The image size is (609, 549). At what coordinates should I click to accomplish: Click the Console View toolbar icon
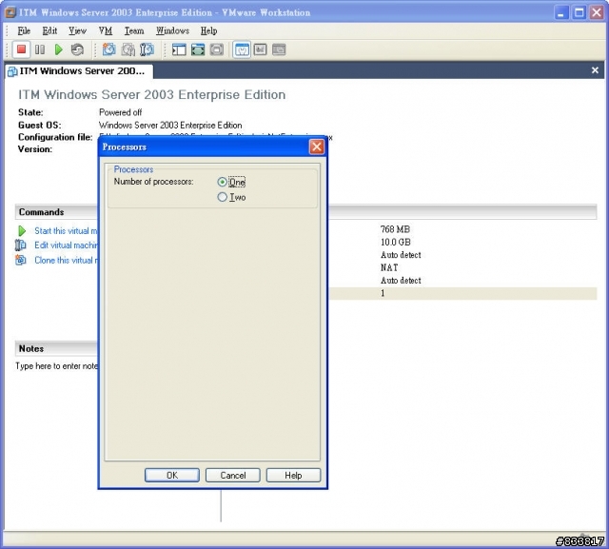(x=279, y=49)
